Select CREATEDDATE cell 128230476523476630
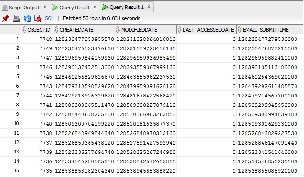 (x=84, y=48)
